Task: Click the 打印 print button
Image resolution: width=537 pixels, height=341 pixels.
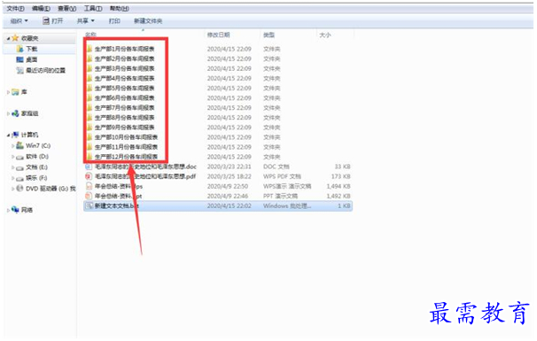Action: [x=114, y=21]
